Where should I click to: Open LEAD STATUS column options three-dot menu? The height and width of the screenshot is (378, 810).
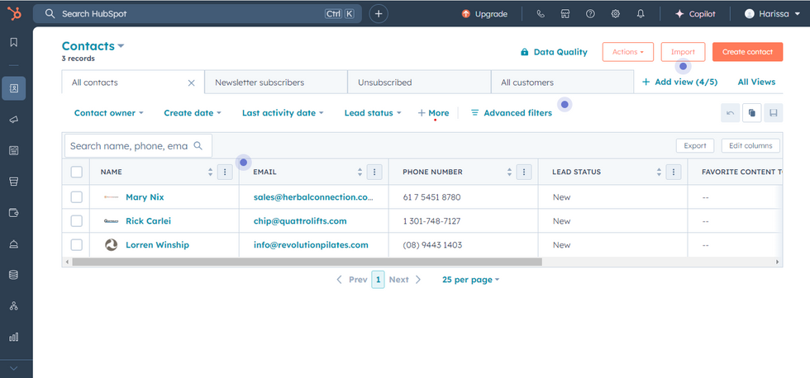(673, 172)
